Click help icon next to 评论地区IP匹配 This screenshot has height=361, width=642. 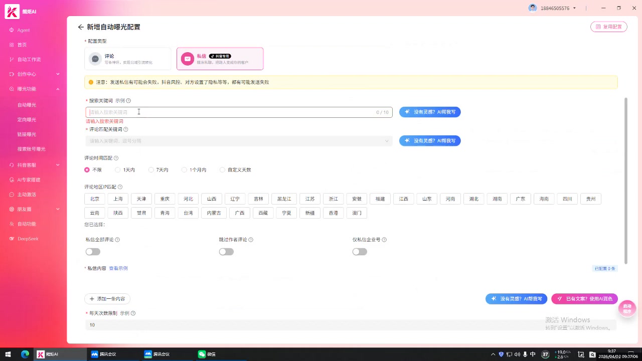click(120, 187)
